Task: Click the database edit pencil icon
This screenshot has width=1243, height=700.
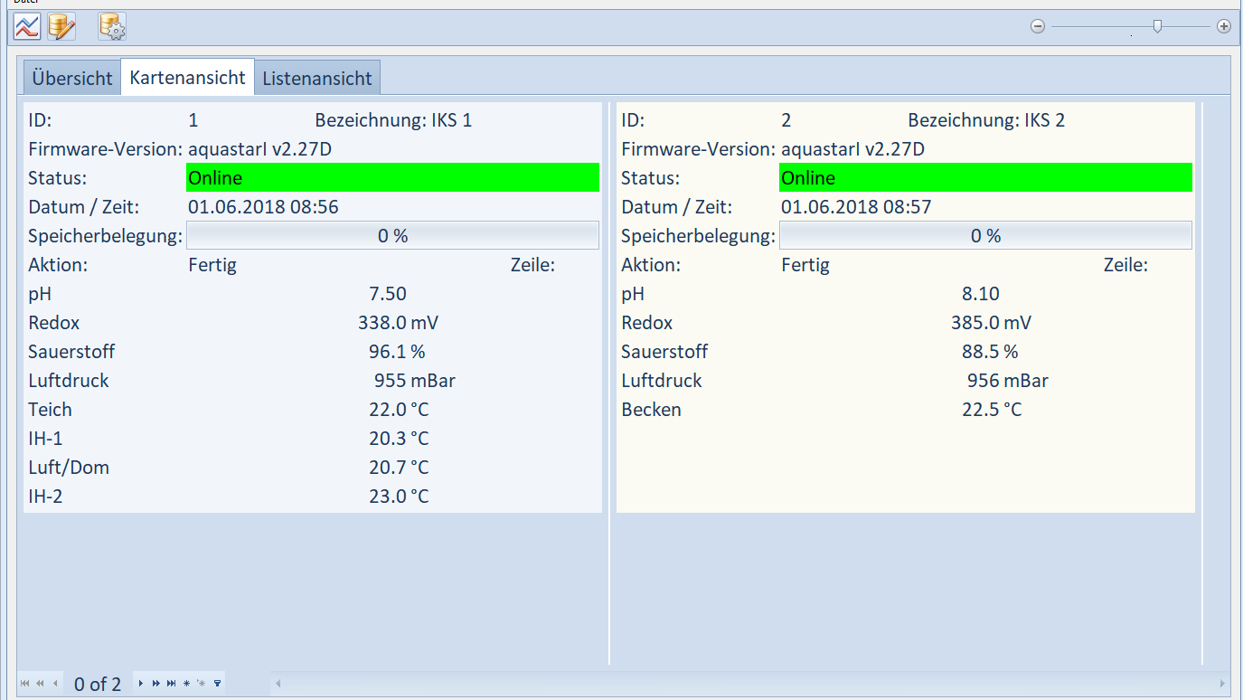Action: 61,26
